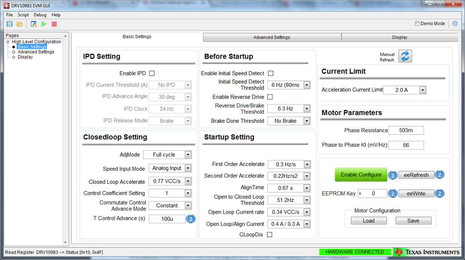
Task: Open help icon next to EEPROM Key field
Action: click(393, 193)
